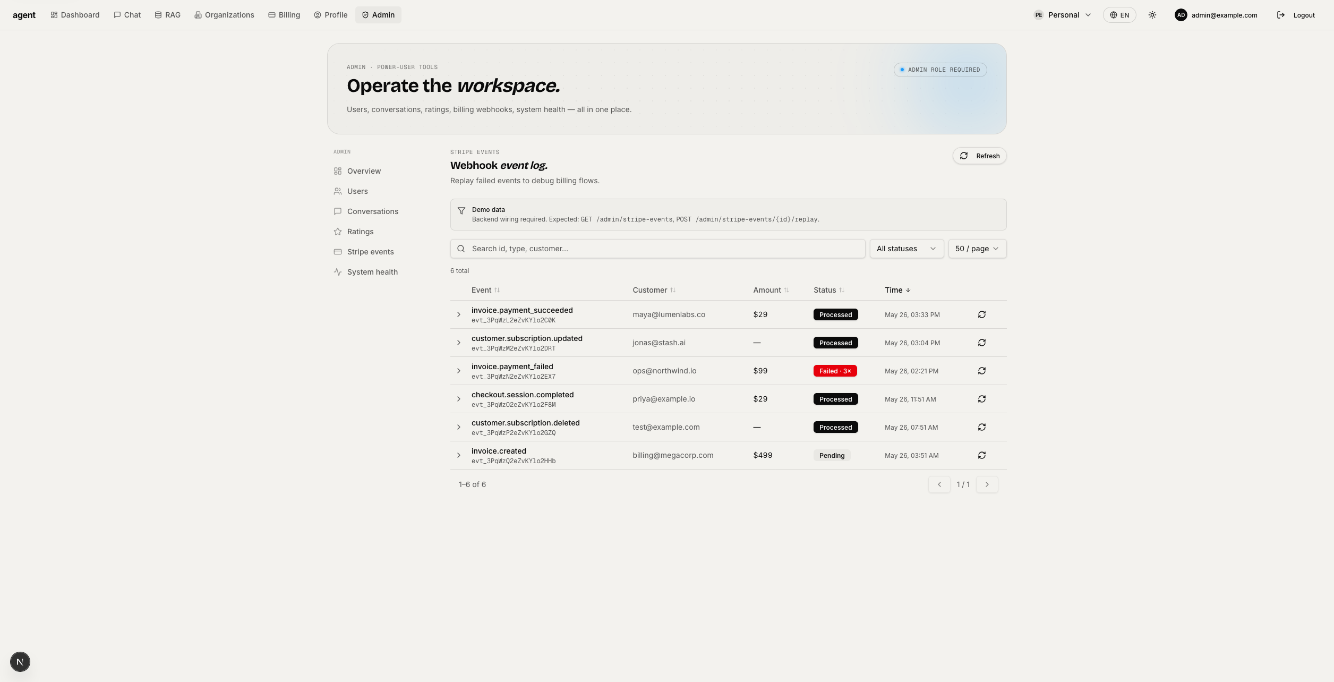Replay the invoice.created event
The width and height of the screenshot is (1334, 682).
(982, 455)
